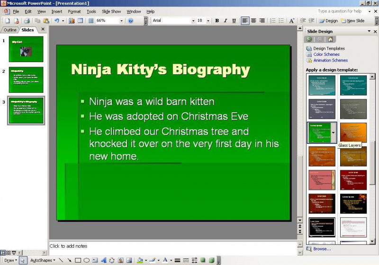The image size is (379, 265).
Task: Open Color Schemes link
Action: click(326, 54)
